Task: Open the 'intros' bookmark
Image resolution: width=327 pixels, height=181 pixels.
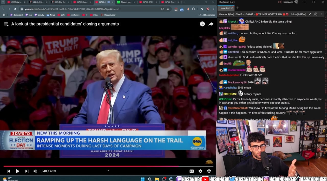Action: click(x=94, y=15)
